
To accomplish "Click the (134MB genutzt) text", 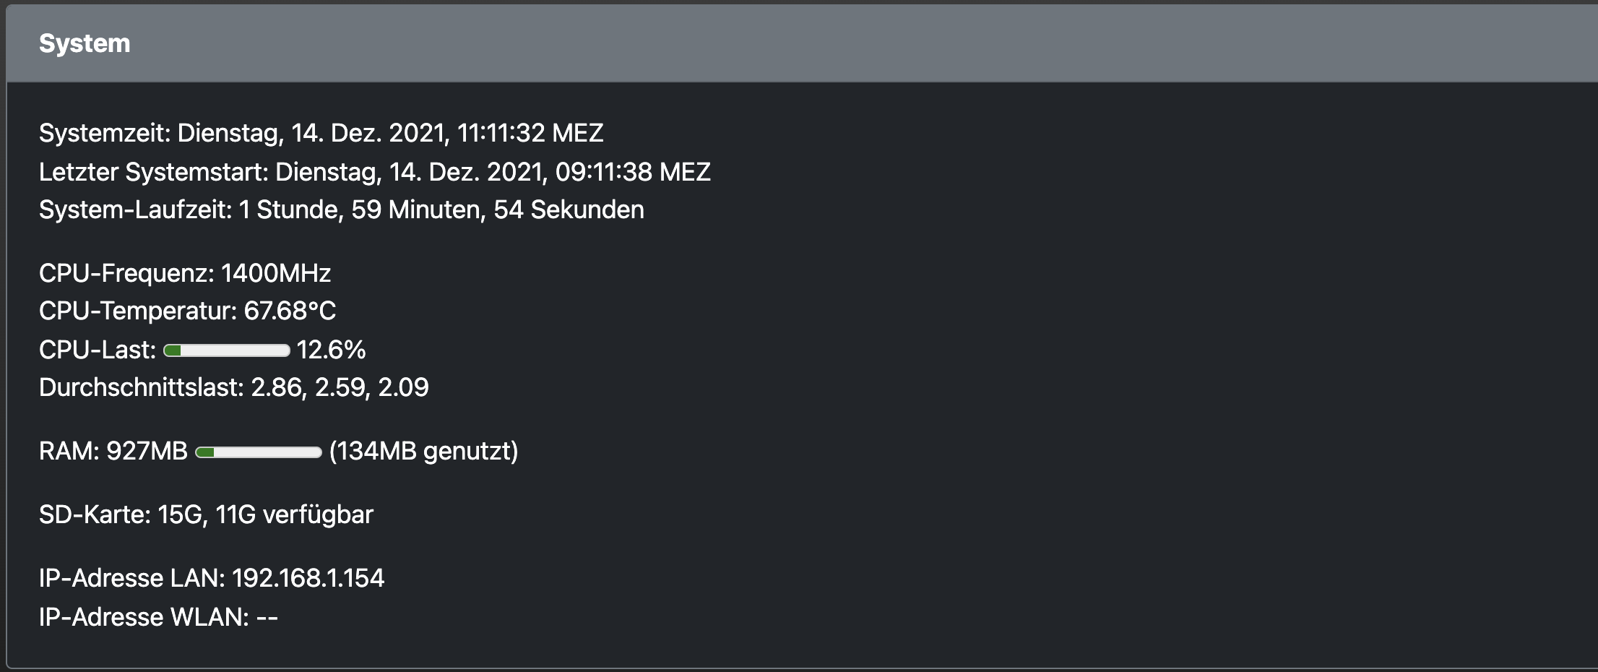I will pos(423,451).
